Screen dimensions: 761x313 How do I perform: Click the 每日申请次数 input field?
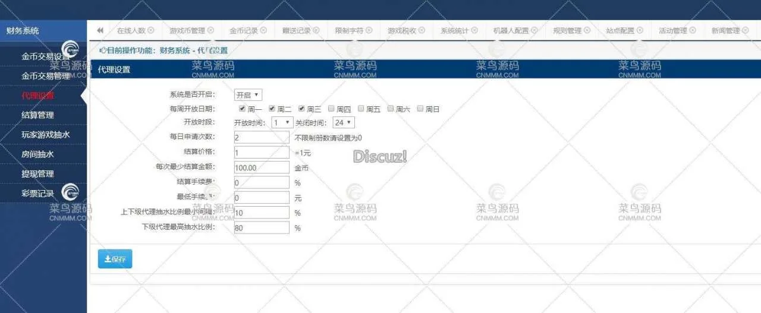(x=262, y=137)
